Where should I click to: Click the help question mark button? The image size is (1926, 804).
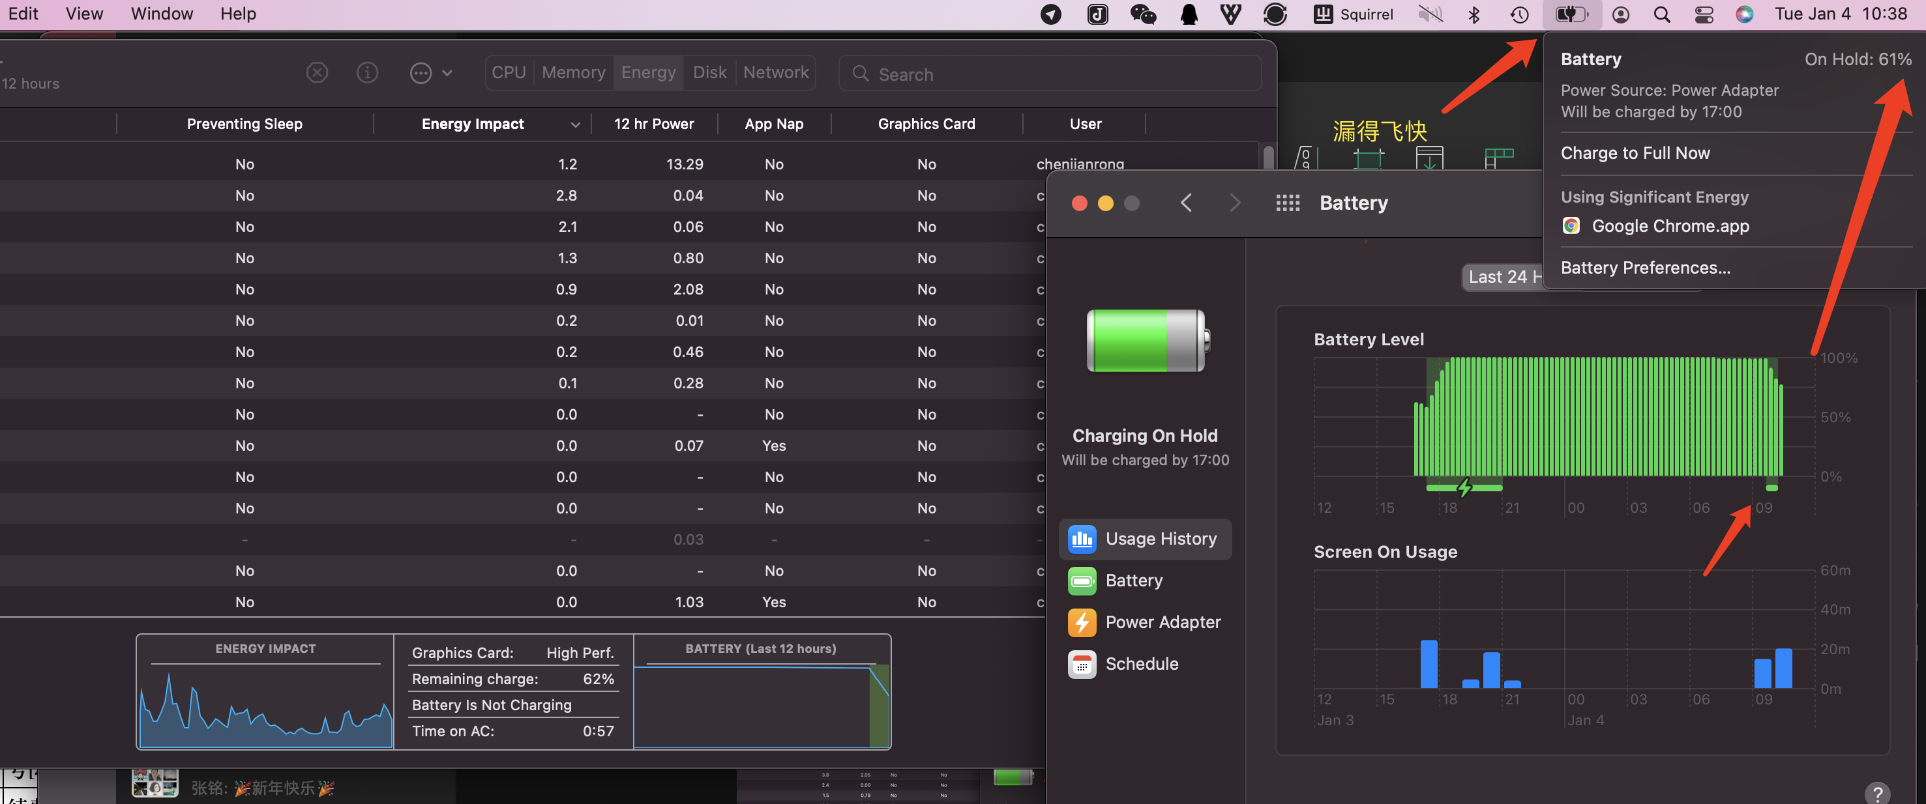[x=1876, y=793]
